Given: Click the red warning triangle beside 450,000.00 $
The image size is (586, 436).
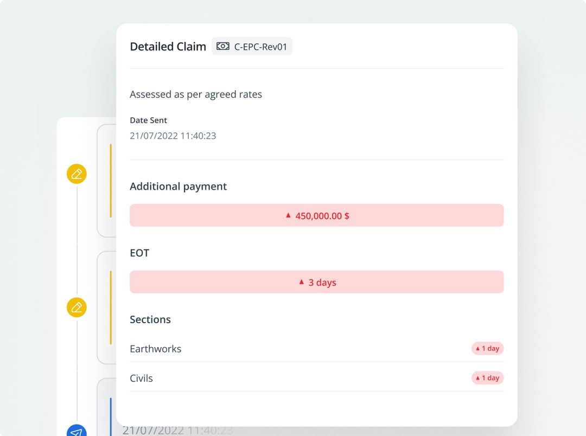Looking at the screenshot, I should [x=288, y=215].
